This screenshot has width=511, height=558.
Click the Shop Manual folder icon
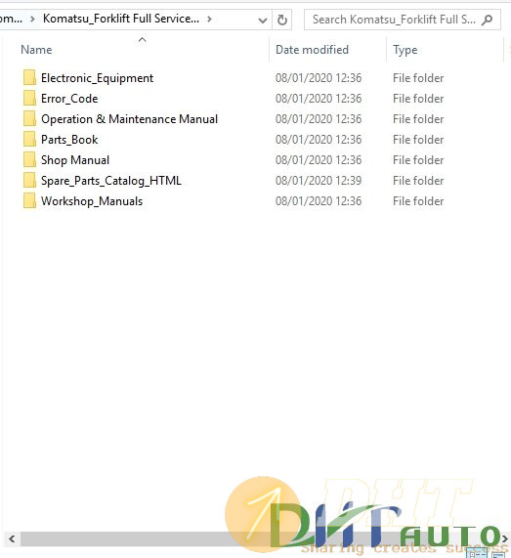click(x=29, y=160)
